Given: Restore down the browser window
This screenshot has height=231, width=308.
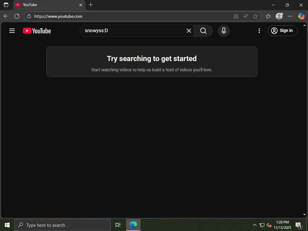Looking at the screenshot, I should (x=287, y=5).
